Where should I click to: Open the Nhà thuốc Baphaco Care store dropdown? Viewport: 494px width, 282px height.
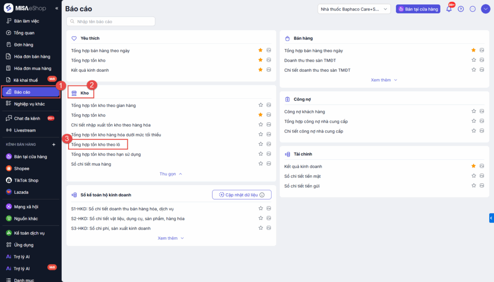[x=354, y=9]
